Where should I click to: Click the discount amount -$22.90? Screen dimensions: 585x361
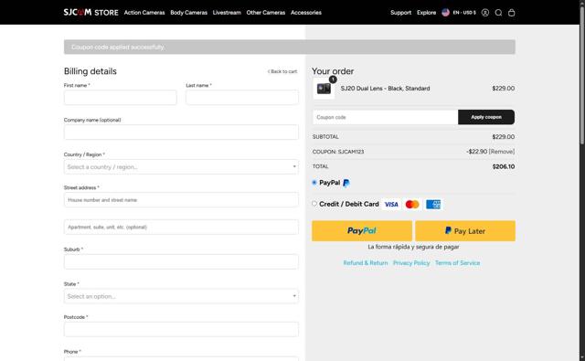coord(477,152)
